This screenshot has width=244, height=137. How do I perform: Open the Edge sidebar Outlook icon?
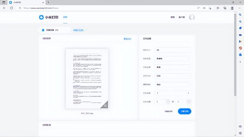(240, 55)
